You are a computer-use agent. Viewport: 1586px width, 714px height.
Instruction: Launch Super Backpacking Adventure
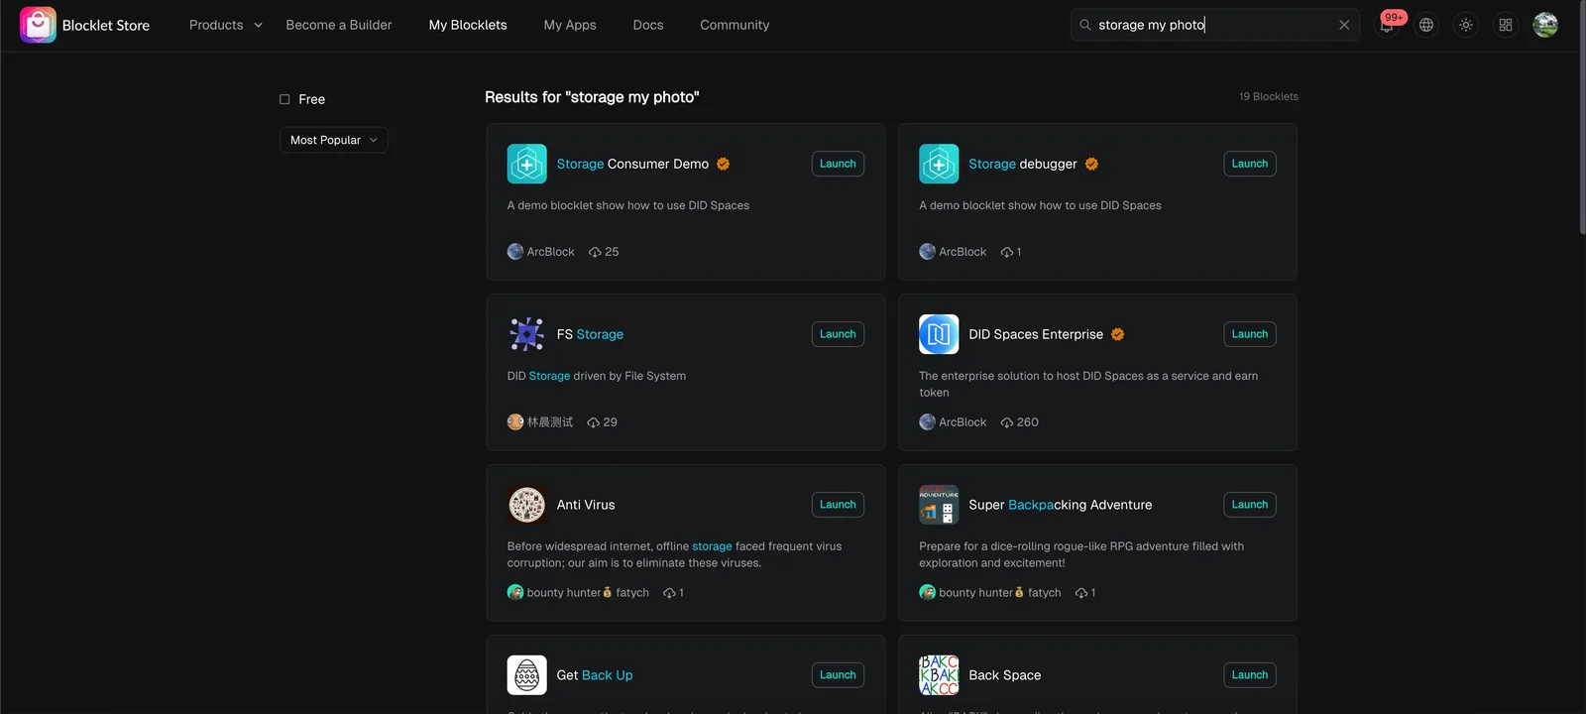(x=1250, y=505)
